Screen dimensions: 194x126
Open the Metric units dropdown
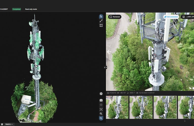coord(9,124)
